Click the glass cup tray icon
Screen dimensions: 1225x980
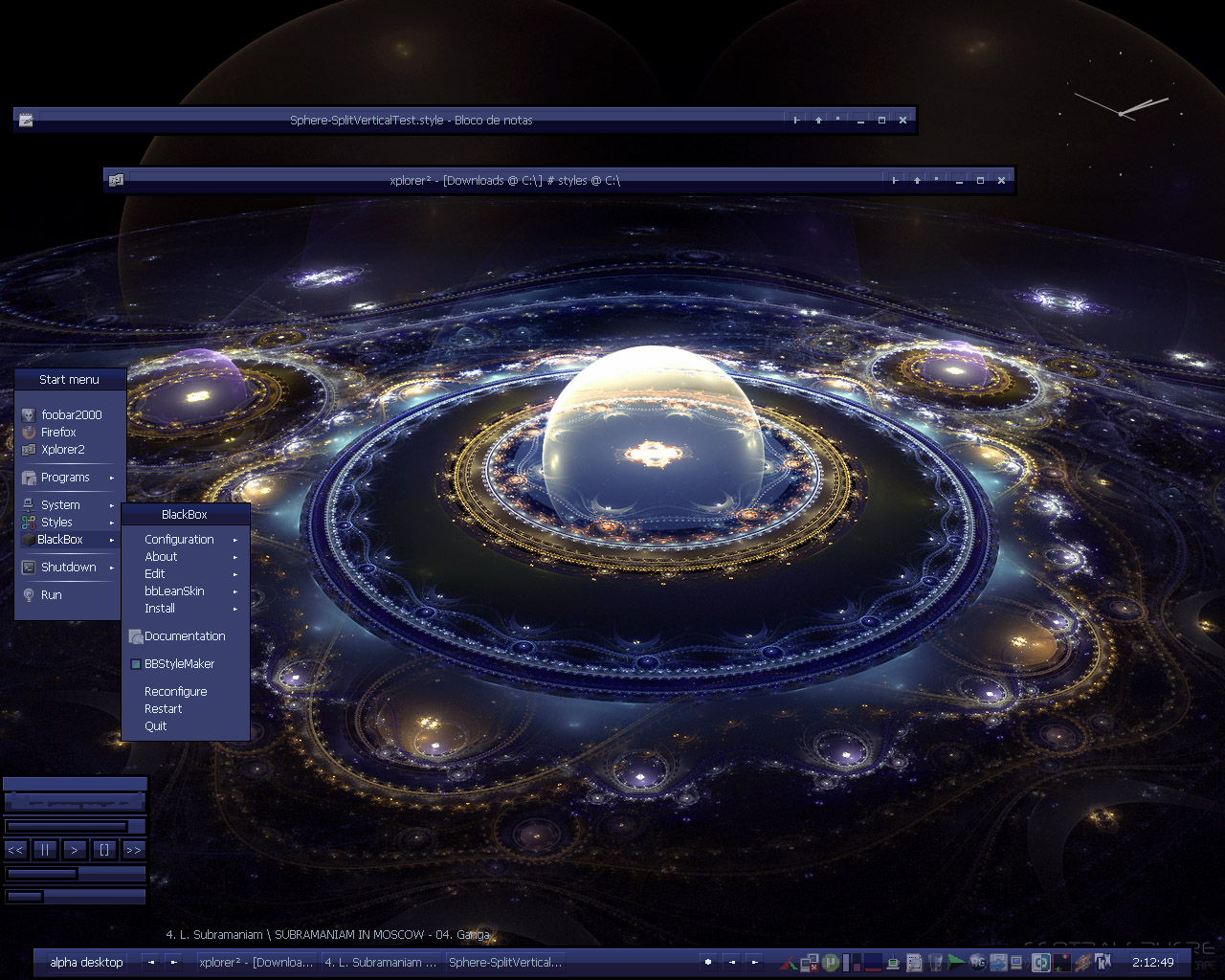click(935, 963)
